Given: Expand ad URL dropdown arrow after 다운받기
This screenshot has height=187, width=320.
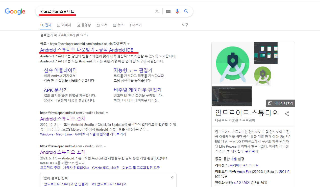Looking at the screenshot, I should [129, 44].
